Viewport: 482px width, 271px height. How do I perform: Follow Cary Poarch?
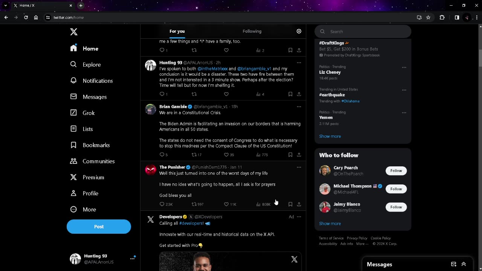click(396, 171)
